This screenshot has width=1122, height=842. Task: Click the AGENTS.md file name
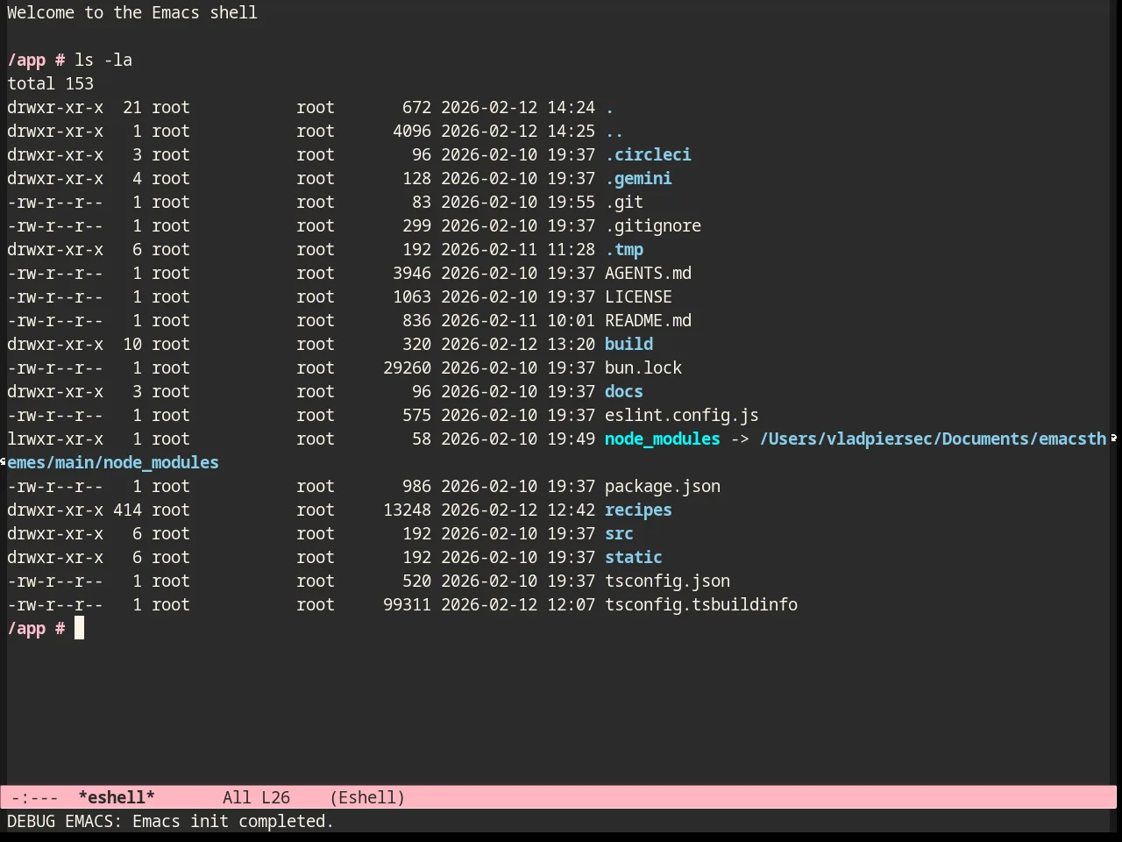pos(648,273)
